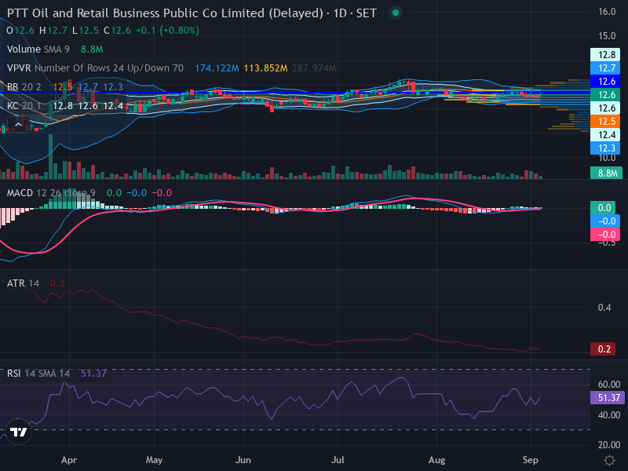Click the dark red 0.2 ATR label

tap(603, 349)
